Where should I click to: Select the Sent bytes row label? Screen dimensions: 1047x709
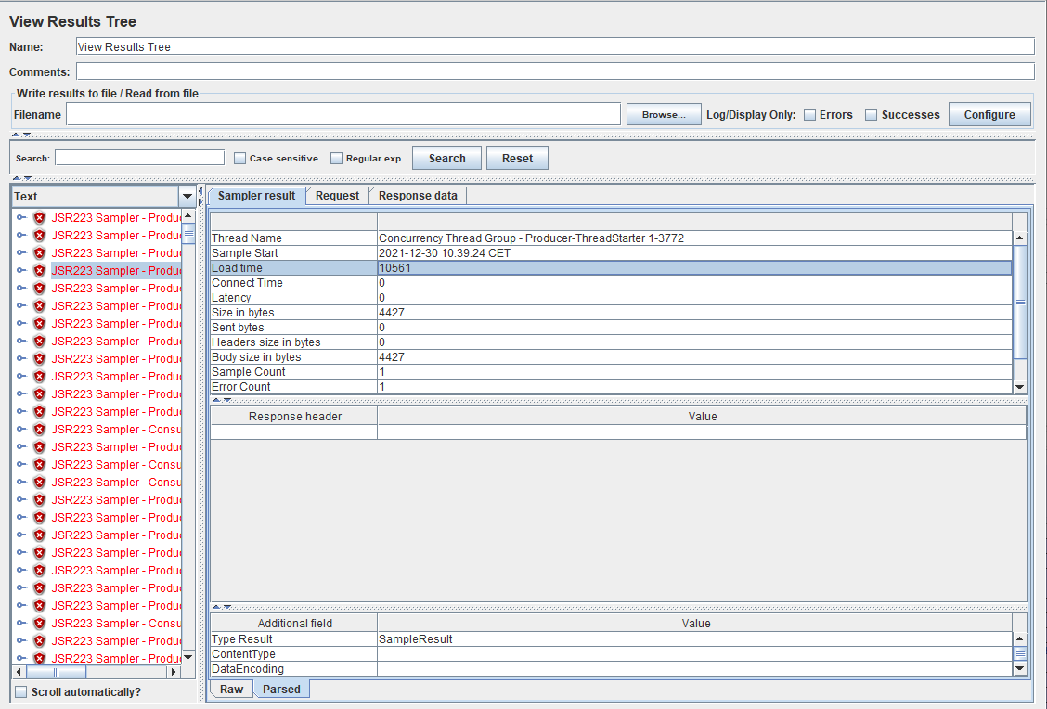coord(238,328)
